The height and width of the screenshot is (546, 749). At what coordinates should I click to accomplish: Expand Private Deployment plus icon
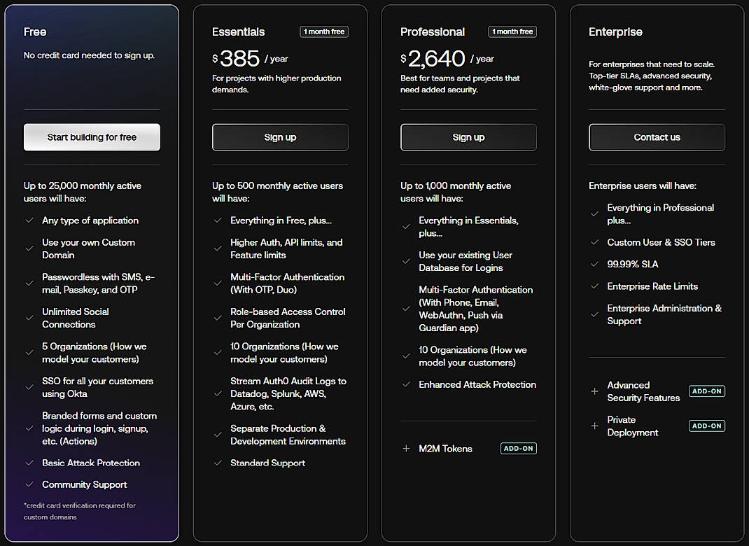pos(594,426)
